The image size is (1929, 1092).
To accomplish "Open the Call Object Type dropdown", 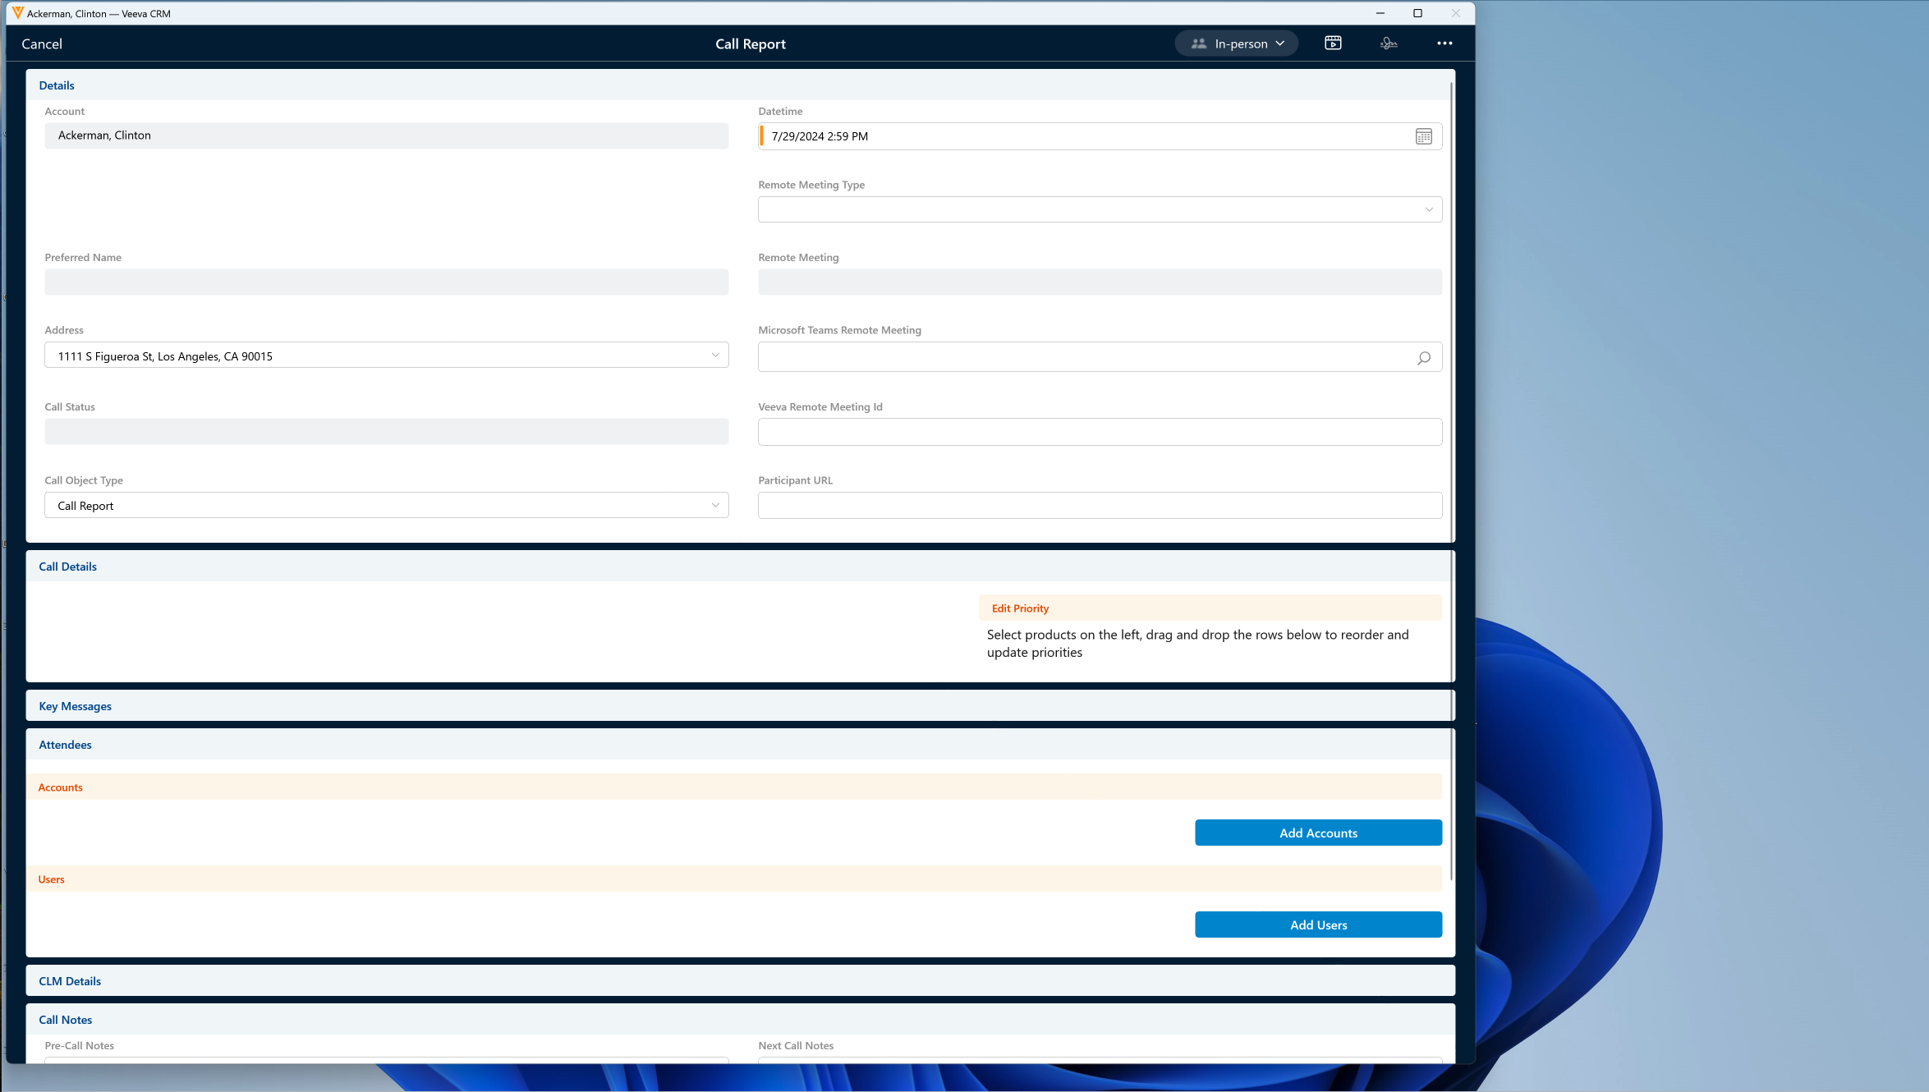I will click(x=386, y=506).
